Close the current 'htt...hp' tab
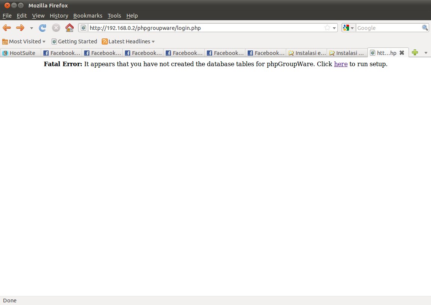The width and height of the screenshot is (431, 305). point(402,53)
